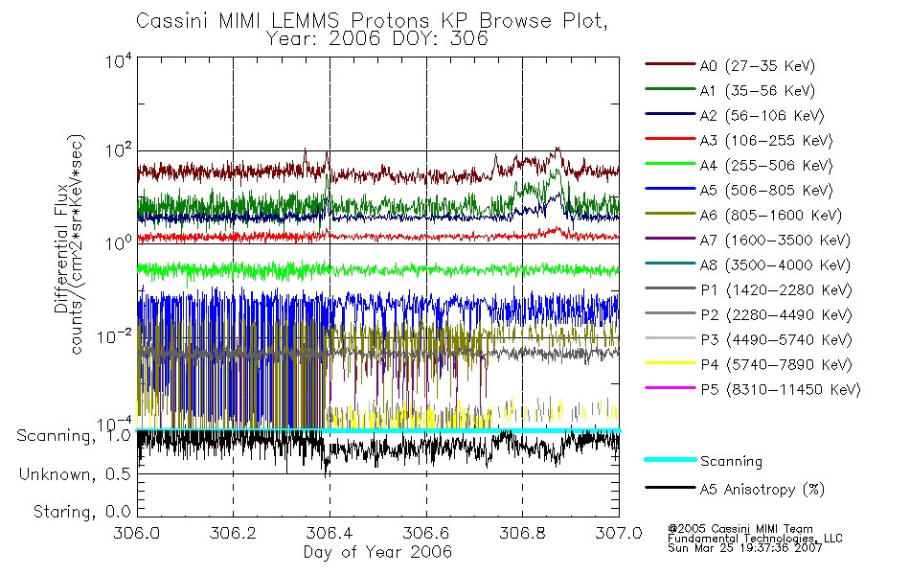Viewport: 910px width, 575px height.
Task: Click the P4 (5740-7890 KeV) legend label
Action: point(776,365)
